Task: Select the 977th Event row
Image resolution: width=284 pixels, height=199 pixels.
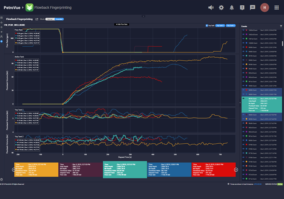Action: 262,153
